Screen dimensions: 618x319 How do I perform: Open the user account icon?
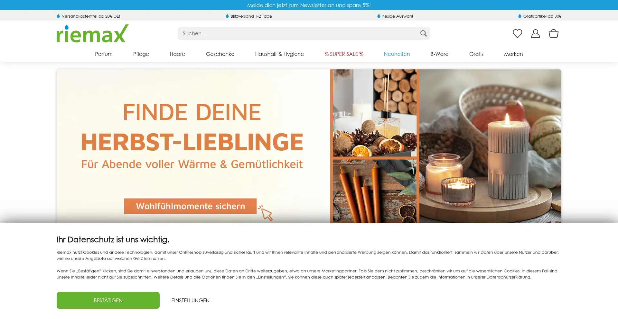(535, 33)
